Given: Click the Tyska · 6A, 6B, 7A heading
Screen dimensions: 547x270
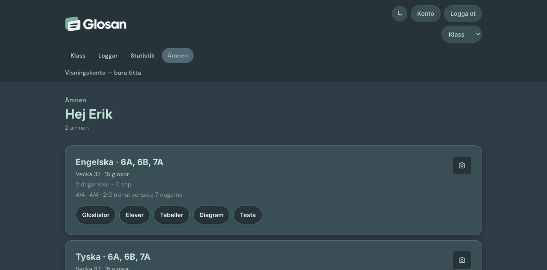Looking at the screenshot, I should tap(113, 257).
